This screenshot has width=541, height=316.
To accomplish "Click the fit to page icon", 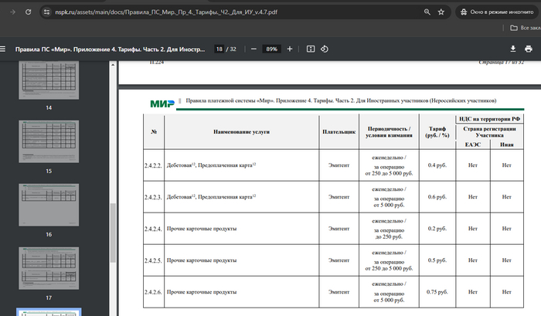I will point(311,49).
